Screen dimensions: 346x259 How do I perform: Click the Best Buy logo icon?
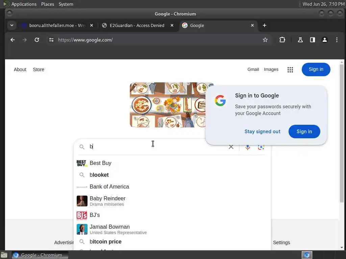pyautogui.click(x=82, y=163)
